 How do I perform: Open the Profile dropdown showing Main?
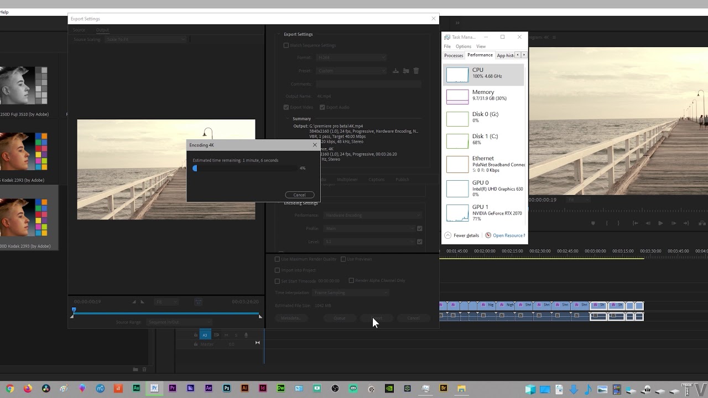[x=369, y=228]
